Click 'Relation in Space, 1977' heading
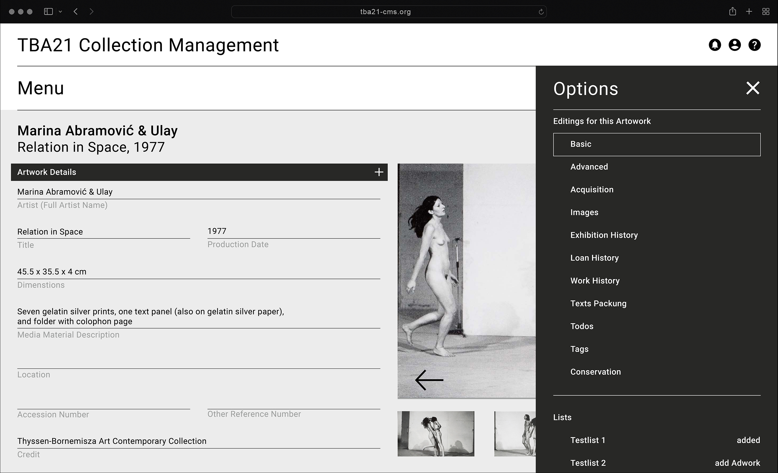Viewport: 778px width, 473px height. pos(91,147)
